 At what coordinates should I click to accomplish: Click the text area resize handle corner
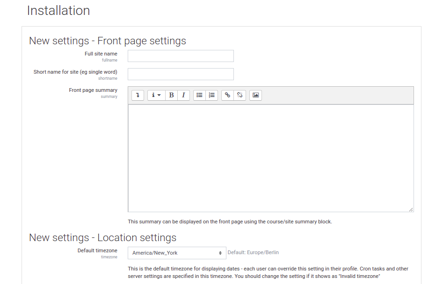pos(411,210)
